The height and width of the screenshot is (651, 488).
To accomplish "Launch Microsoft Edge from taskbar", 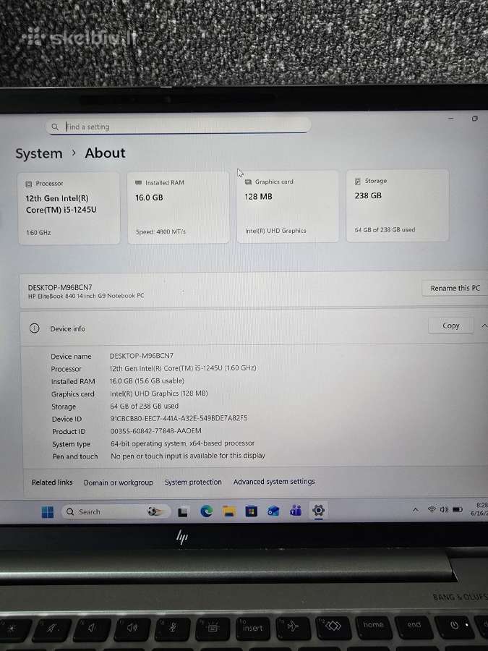I will coord(206,511).
